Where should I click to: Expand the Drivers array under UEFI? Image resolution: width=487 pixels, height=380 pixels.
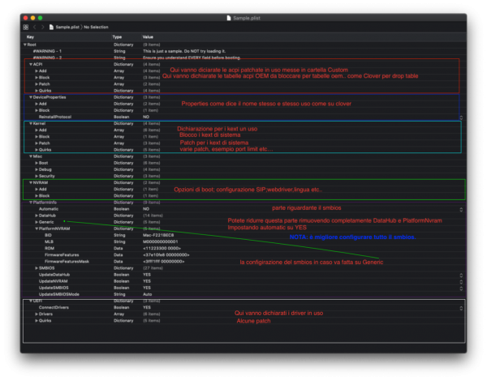(37, 314)
